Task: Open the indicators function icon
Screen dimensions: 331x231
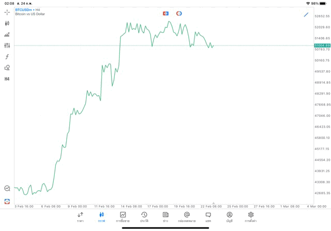Action: point(7,57)
